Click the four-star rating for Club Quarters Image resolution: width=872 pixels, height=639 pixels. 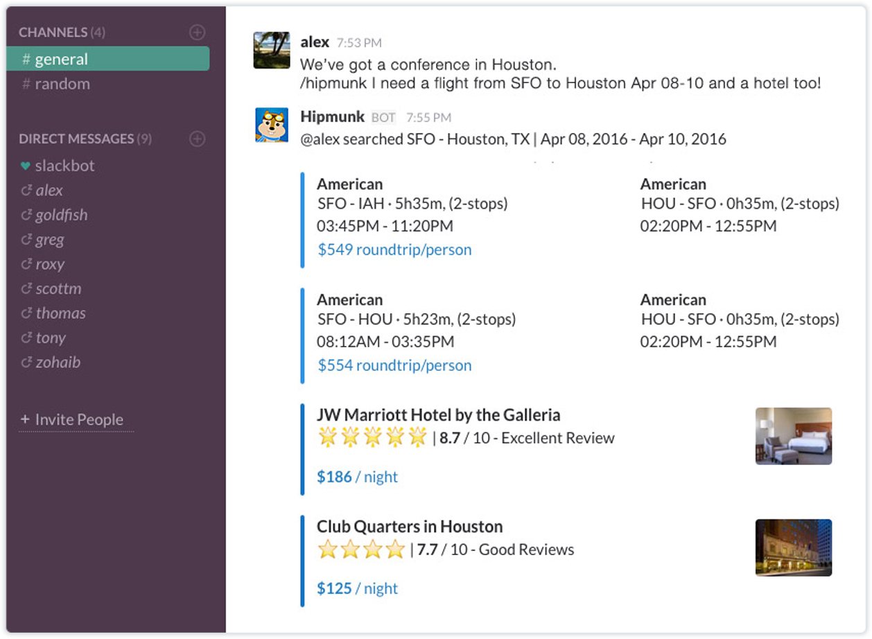[361, 550]
